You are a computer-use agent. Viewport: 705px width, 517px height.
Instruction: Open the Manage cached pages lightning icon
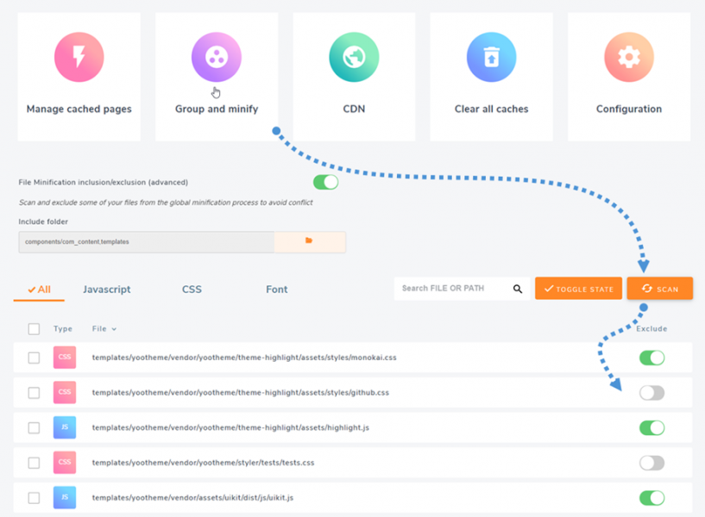pyautogui.click(x=79, y=57)
